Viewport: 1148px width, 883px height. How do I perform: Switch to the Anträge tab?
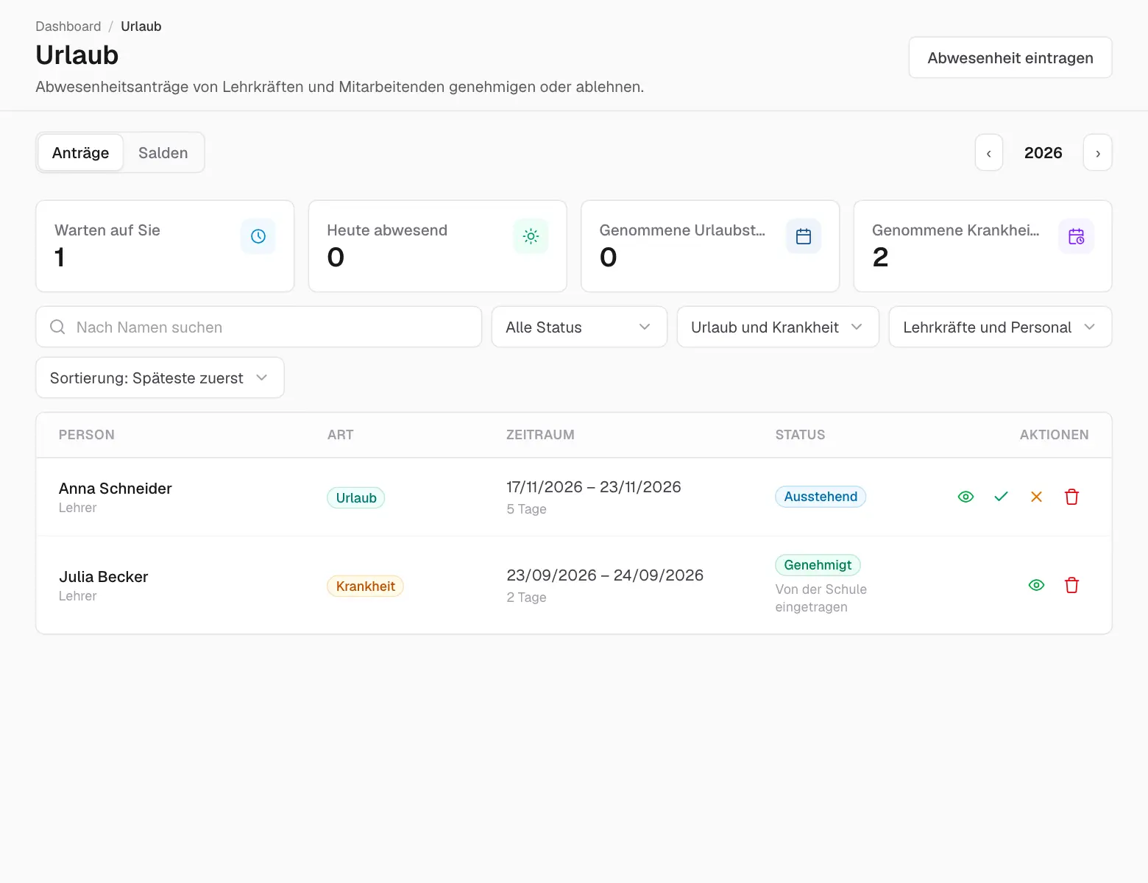coord(81,153)
